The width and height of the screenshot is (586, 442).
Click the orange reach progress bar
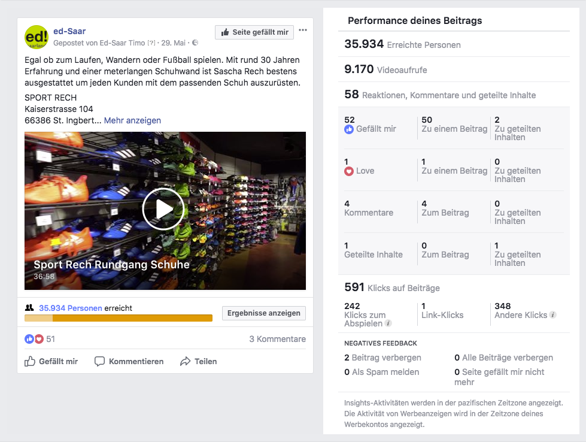coord(119,318)
